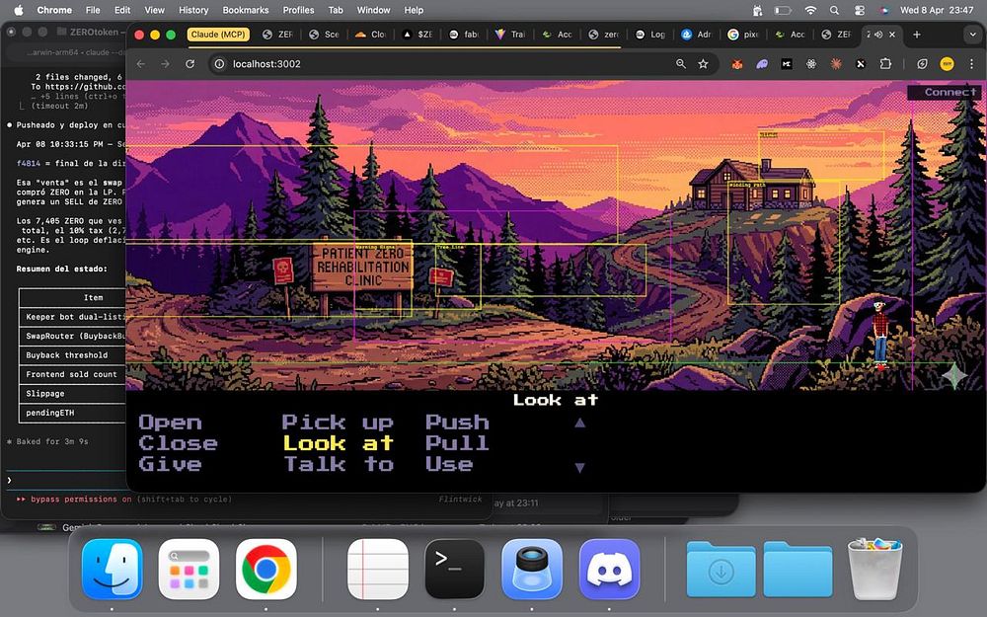Switch to the $ZE tab
987x617 pixels.
[418, 35]
